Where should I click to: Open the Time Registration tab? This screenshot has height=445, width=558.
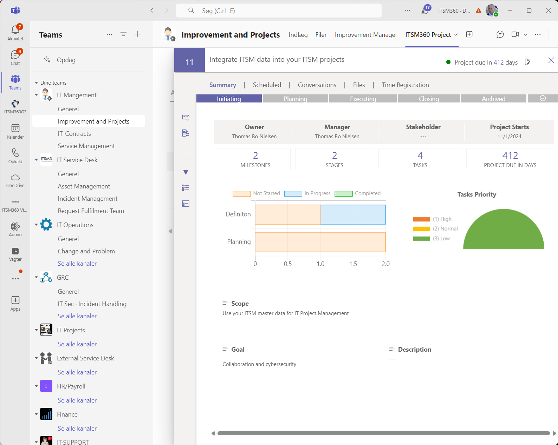[x=405, y=85]
